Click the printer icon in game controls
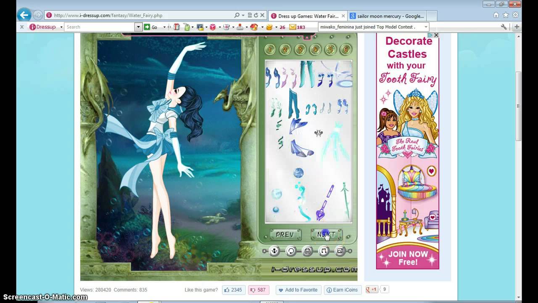 coord(307,251)
